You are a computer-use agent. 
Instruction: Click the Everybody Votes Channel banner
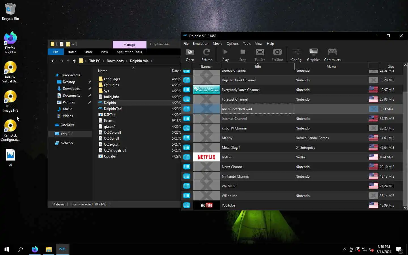click(x=207, y=90)
